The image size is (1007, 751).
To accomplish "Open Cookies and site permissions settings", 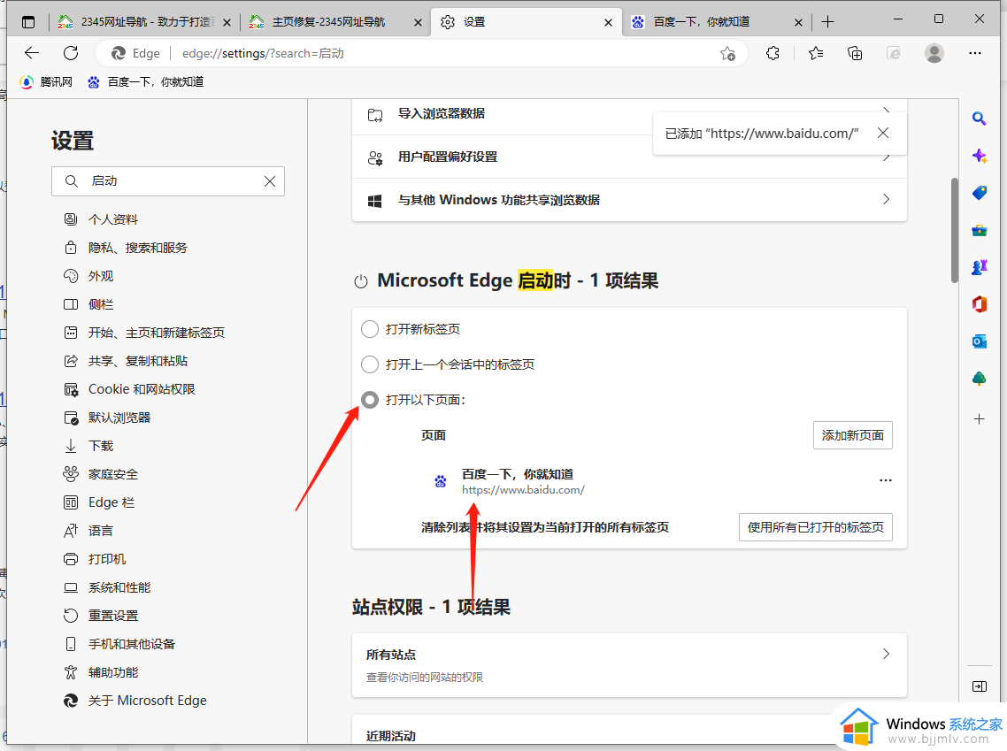I will [129, 389].
